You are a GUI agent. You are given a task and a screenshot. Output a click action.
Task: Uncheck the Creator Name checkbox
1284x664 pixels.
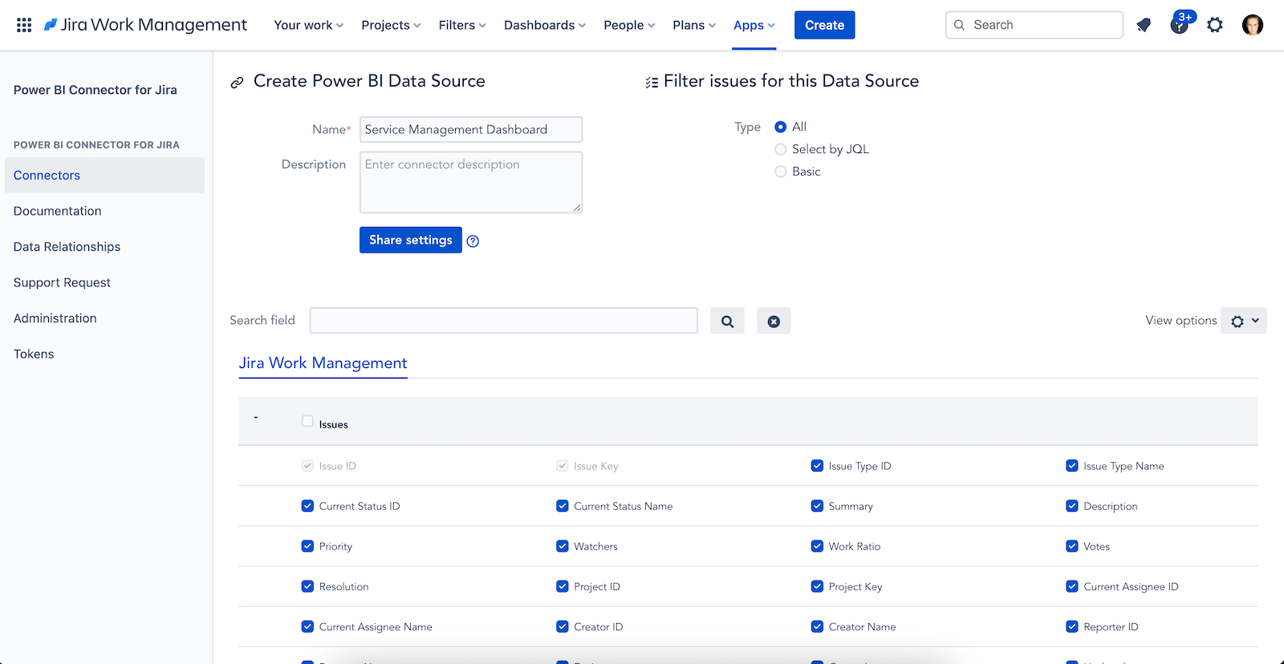(x=817, y=626)
